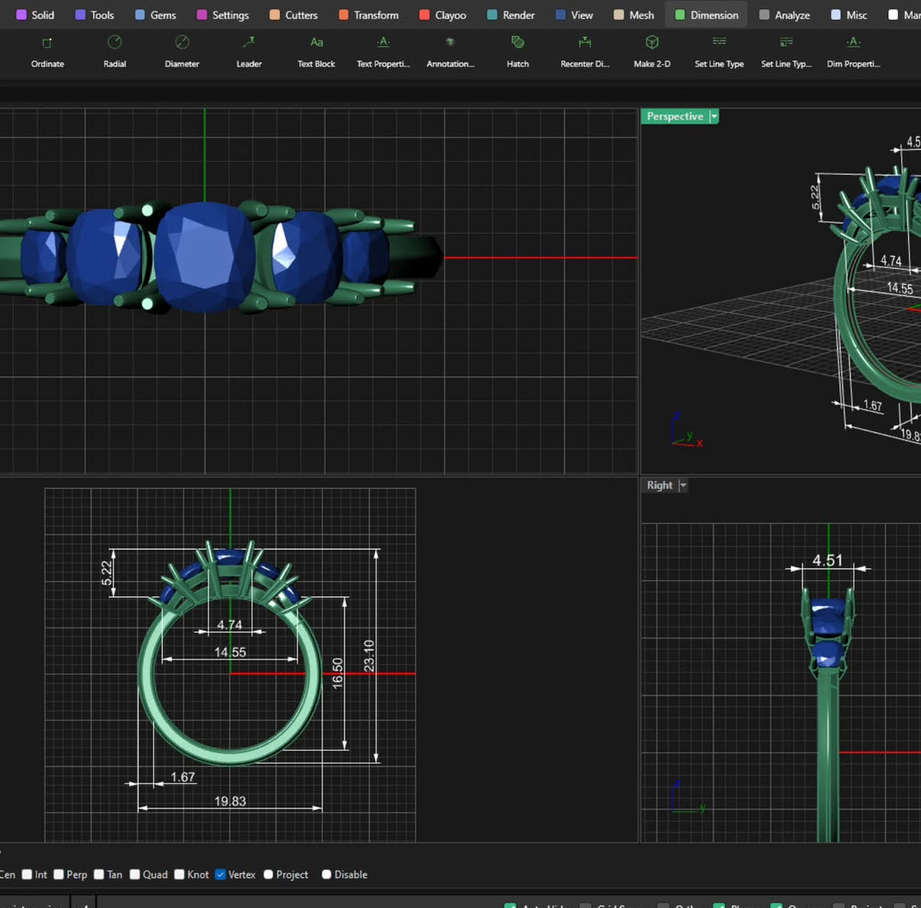This screenshot has height=908, width=921.
Task: Click the Right viewport title label
Action: 659,485
